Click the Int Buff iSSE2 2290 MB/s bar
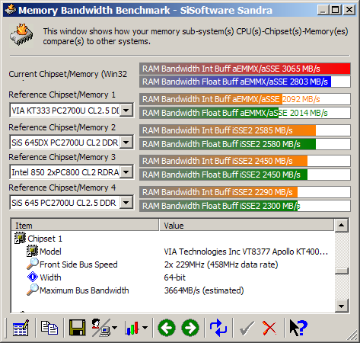The width and height of the screenshot is (360, 343). [245, 192]
